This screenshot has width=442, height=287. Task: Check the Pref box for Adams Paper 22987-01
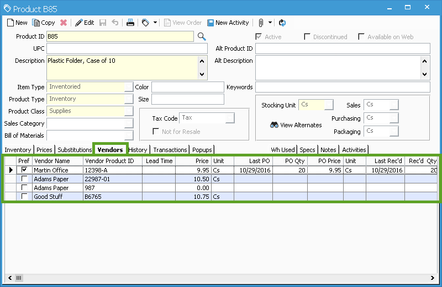[x=24, y=179]
